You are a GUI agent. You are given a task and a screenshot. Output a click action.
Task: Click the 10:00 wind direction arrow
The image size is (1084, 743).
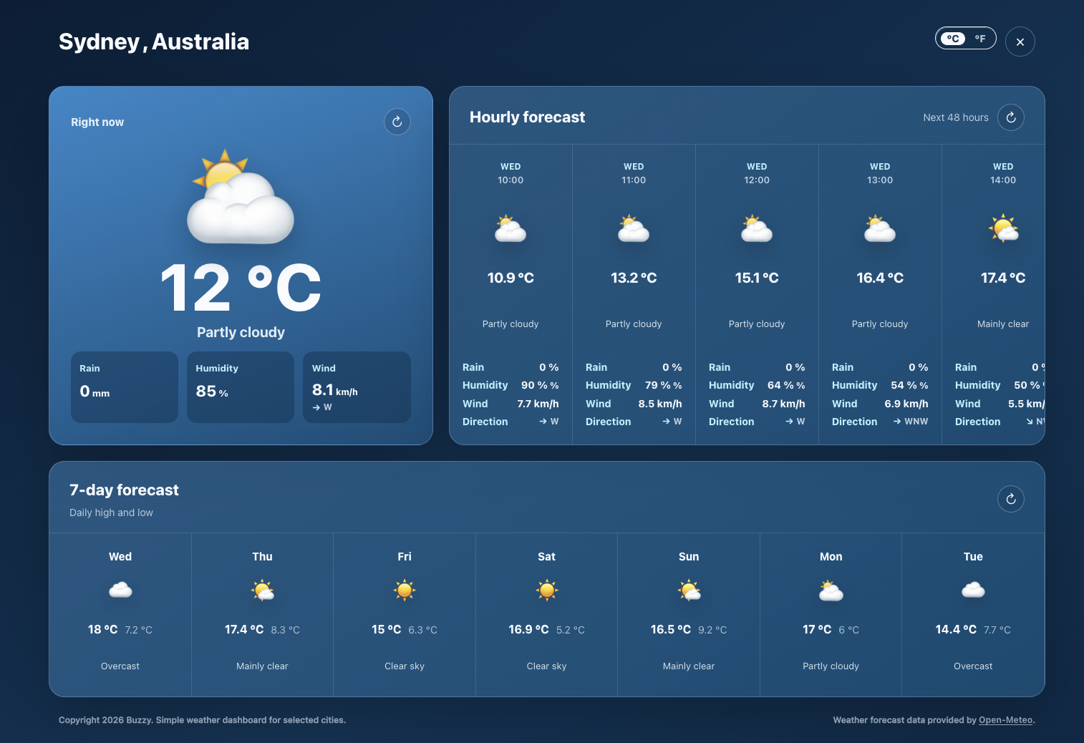(543, 422)
